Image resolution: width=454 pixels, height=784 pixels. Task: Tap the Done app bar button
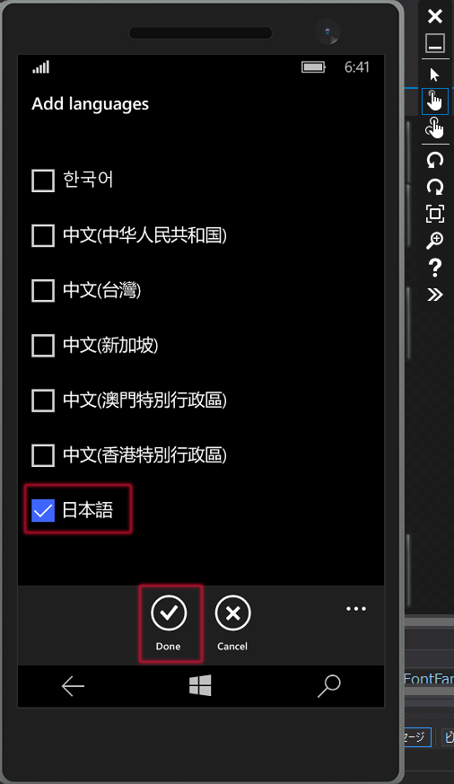169,623
